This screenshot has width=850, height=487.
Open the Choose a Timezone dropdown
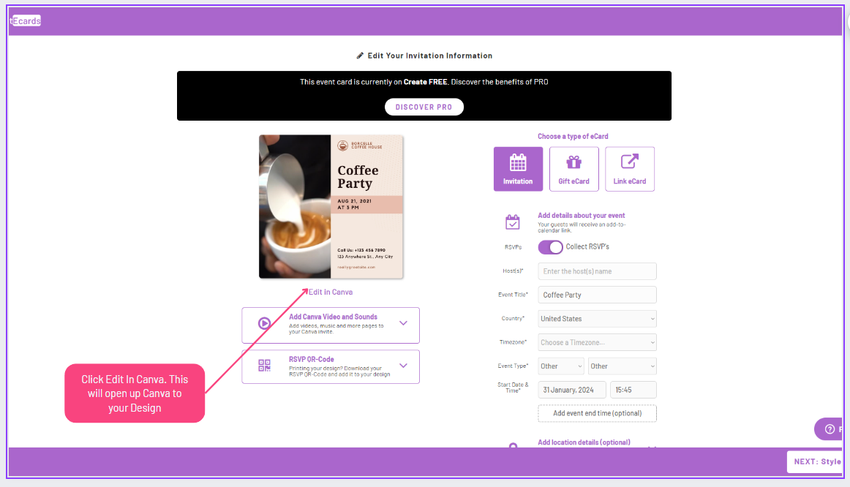597,341
